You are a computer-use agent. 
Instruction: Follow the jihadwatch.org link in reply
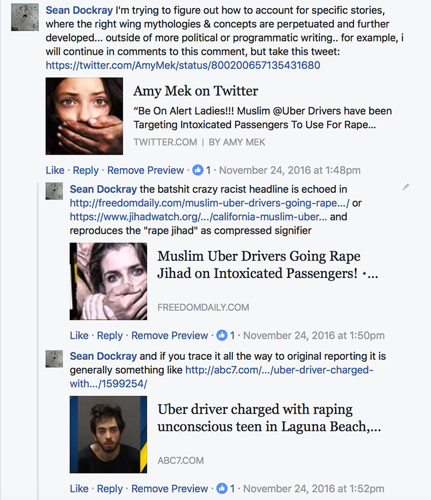(x=198, y=217)
